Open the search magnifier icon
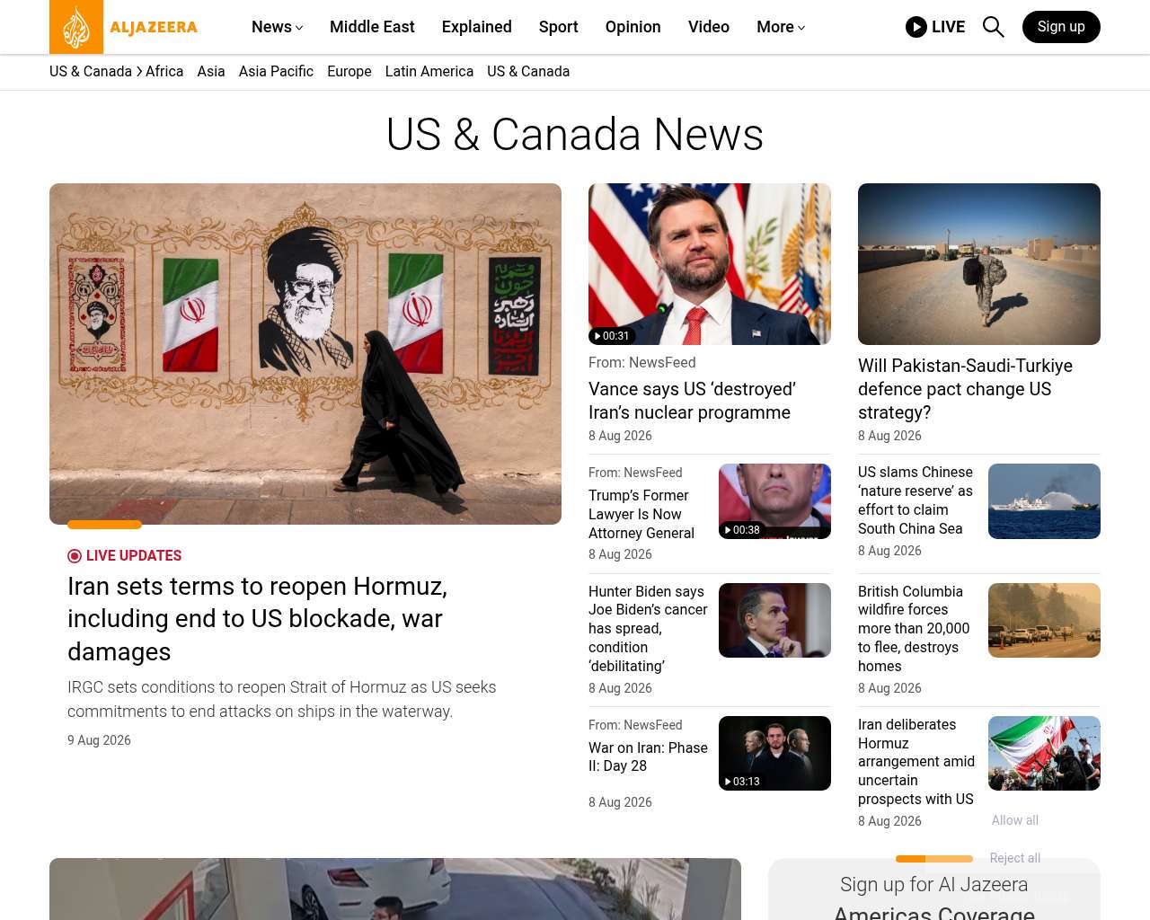Viewport: 1150px width, 920px height. point(993,27)
